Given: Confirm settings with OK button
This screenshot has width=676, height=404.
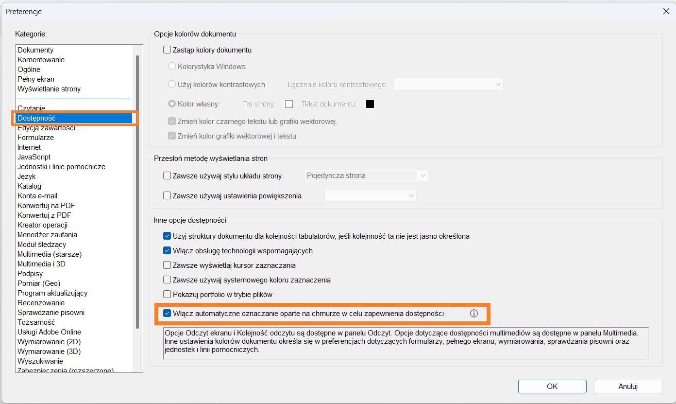Looking at the screenshot, I should [x=552, y=386].
